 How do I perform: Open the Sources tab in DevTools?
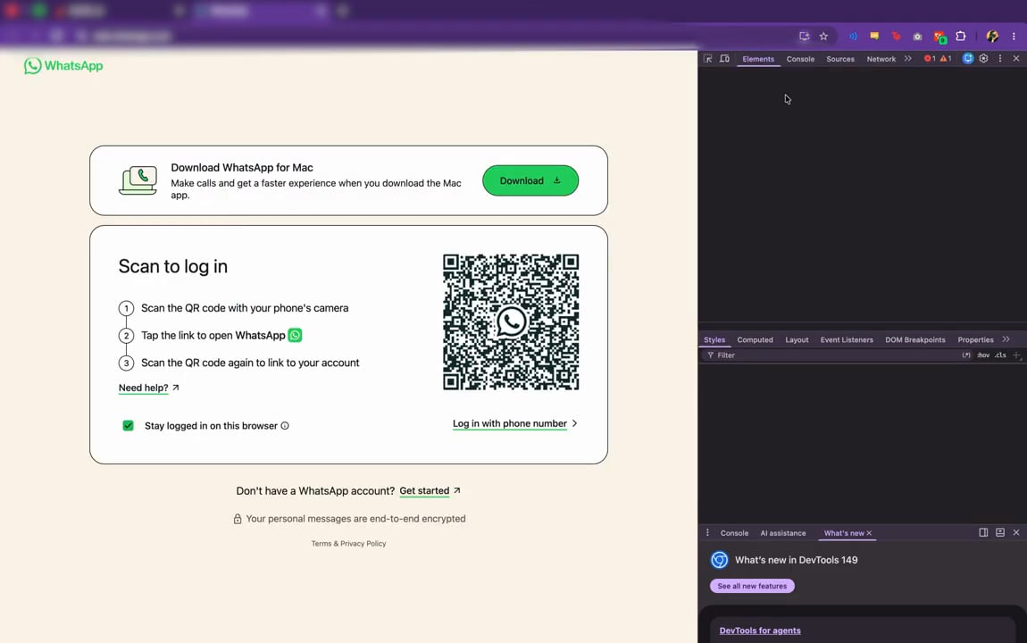[x=840, y=59]
